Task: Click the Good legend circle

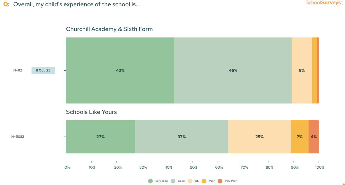Action: click(173, 181)
